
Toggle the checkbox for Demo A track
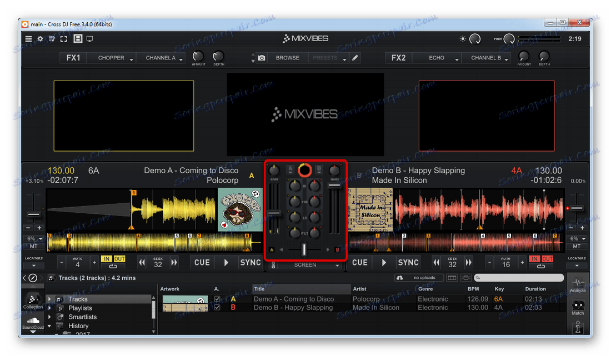click(x=217, y=299)
